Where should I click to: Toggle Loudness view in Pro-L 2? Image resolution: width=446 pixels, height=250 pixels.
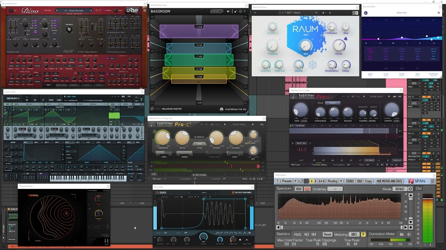[300, 126]
